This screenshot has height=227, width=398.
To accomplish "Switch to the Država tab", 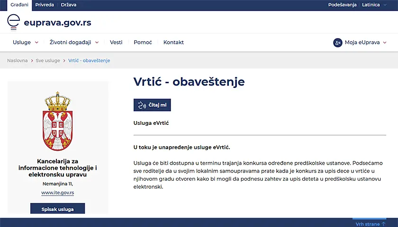I will (69, 5).
